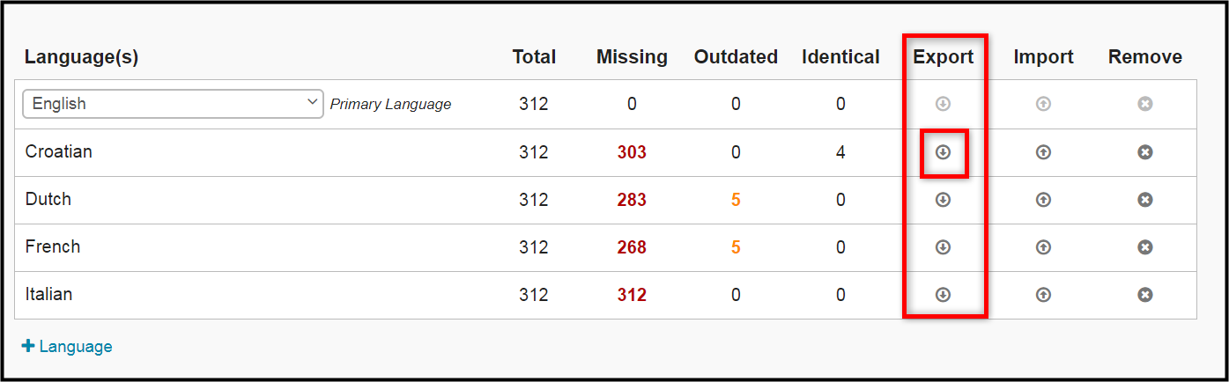Image resolution: width=1229 pixels, height=382 pixels.
Task: Remove the French language
Action: (x=1144, y=247)
